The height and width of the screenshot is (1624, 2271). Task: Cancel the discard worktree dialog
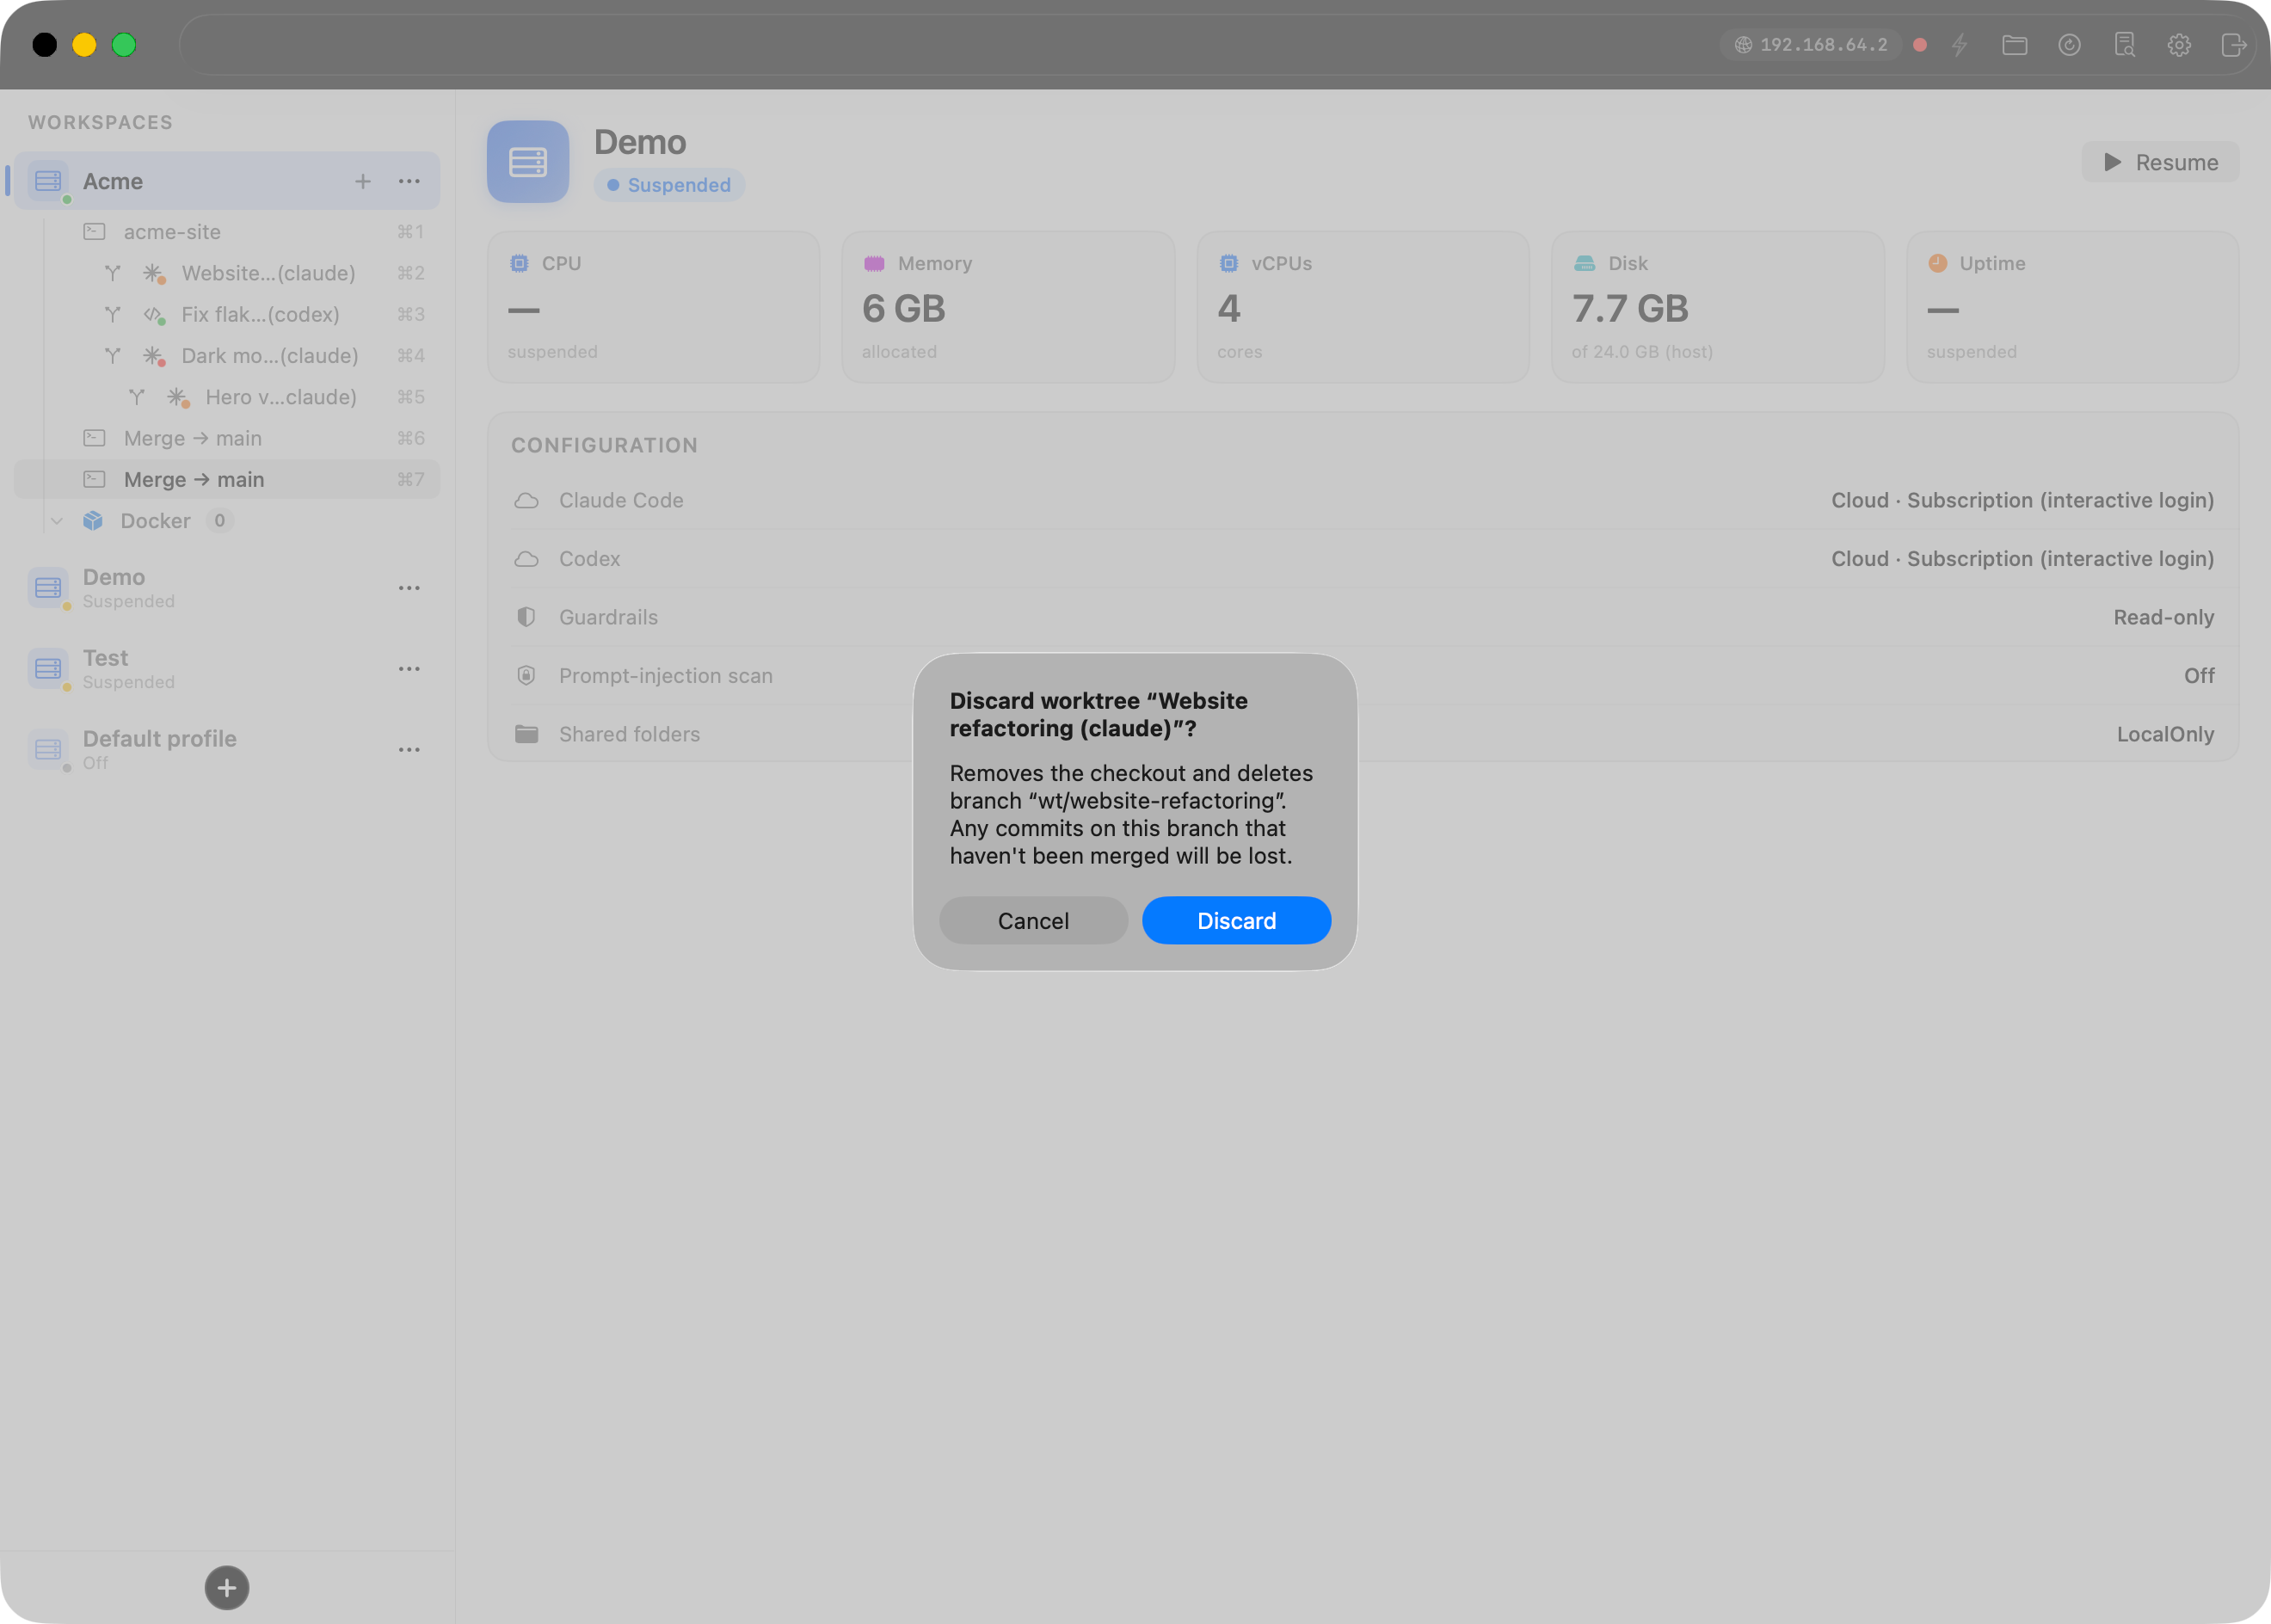click(x=1033, y=920)
